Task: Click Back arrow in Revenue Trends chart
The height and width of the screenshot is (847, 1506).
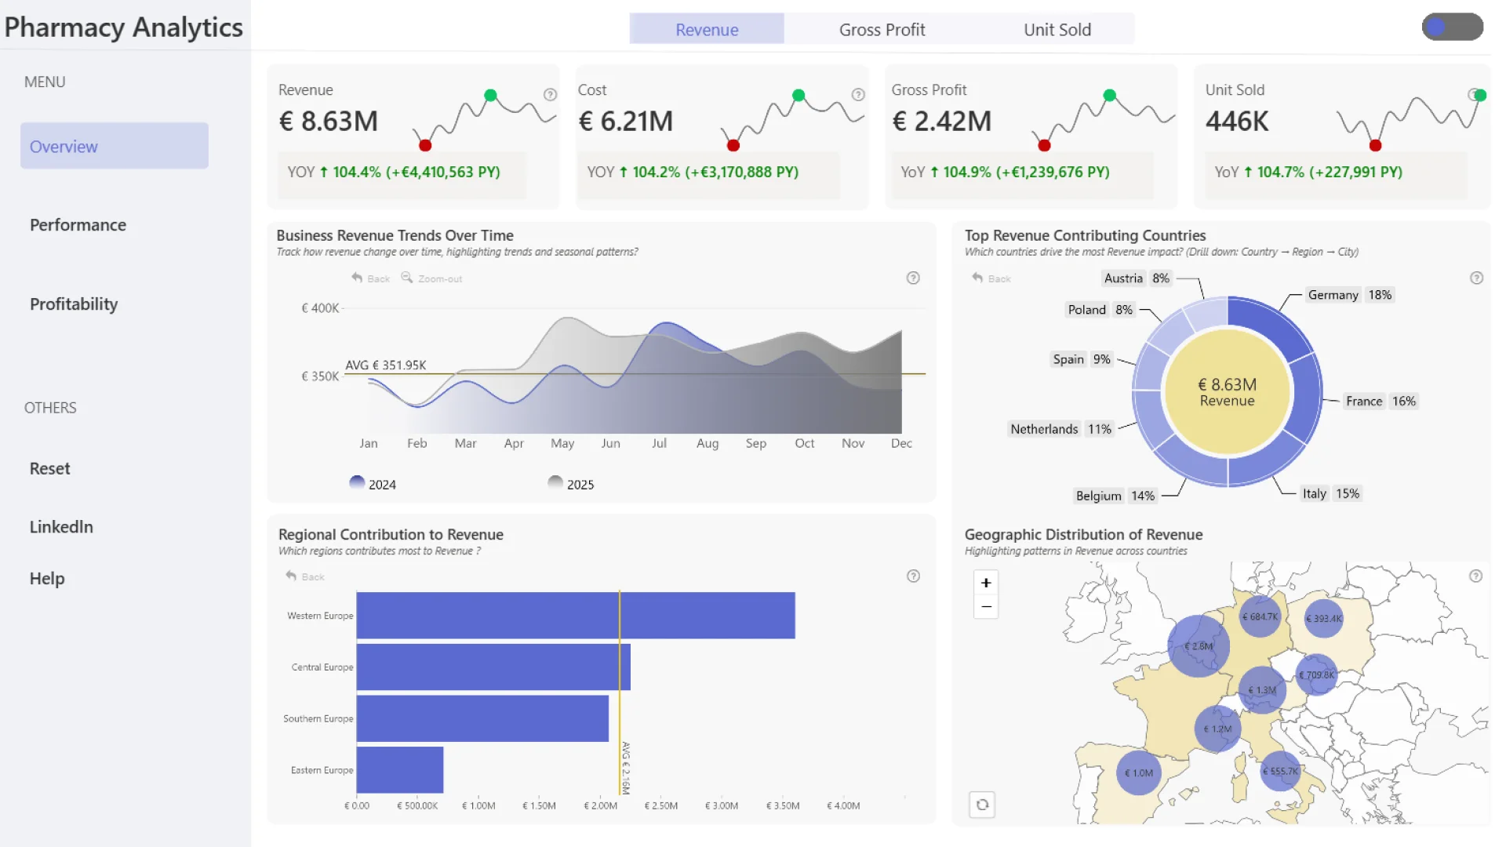Action: click(358, 278)
